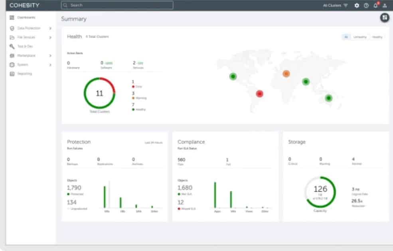This screenshot has width=393, height=251.
Task: Focus the Search input field
Action: pyautogui.click(x=117, y=5)
